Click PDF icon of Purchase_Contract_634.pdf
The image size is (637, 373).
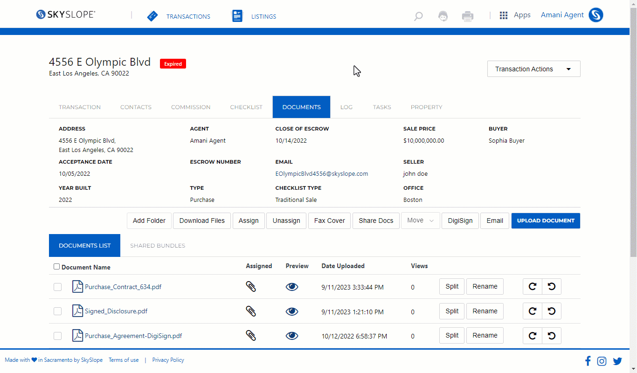(x=77, y=287)
